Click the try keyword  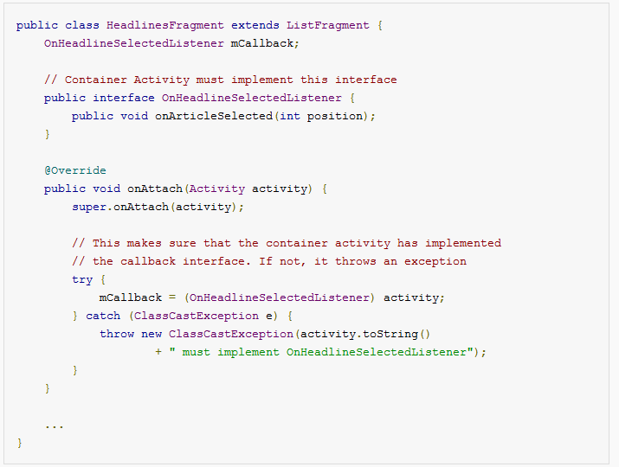click(x=82, y=279)
